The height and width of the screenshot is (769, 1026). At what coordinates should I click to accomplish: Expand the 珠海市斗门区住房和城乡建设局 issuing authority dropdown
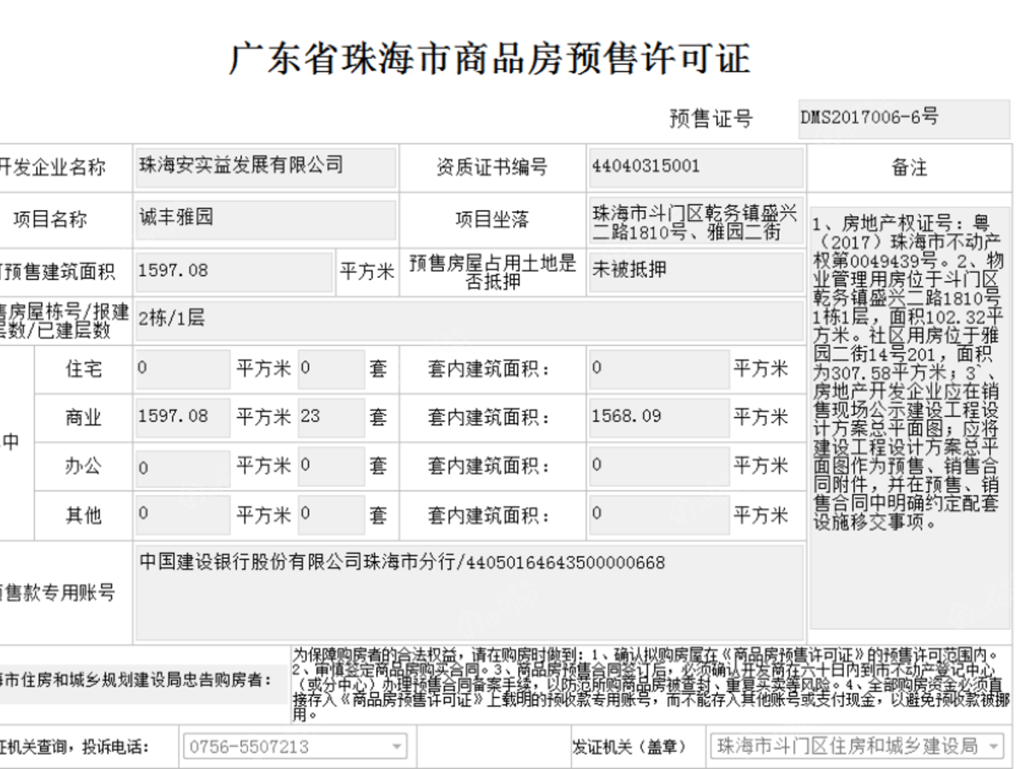(858, 747)
